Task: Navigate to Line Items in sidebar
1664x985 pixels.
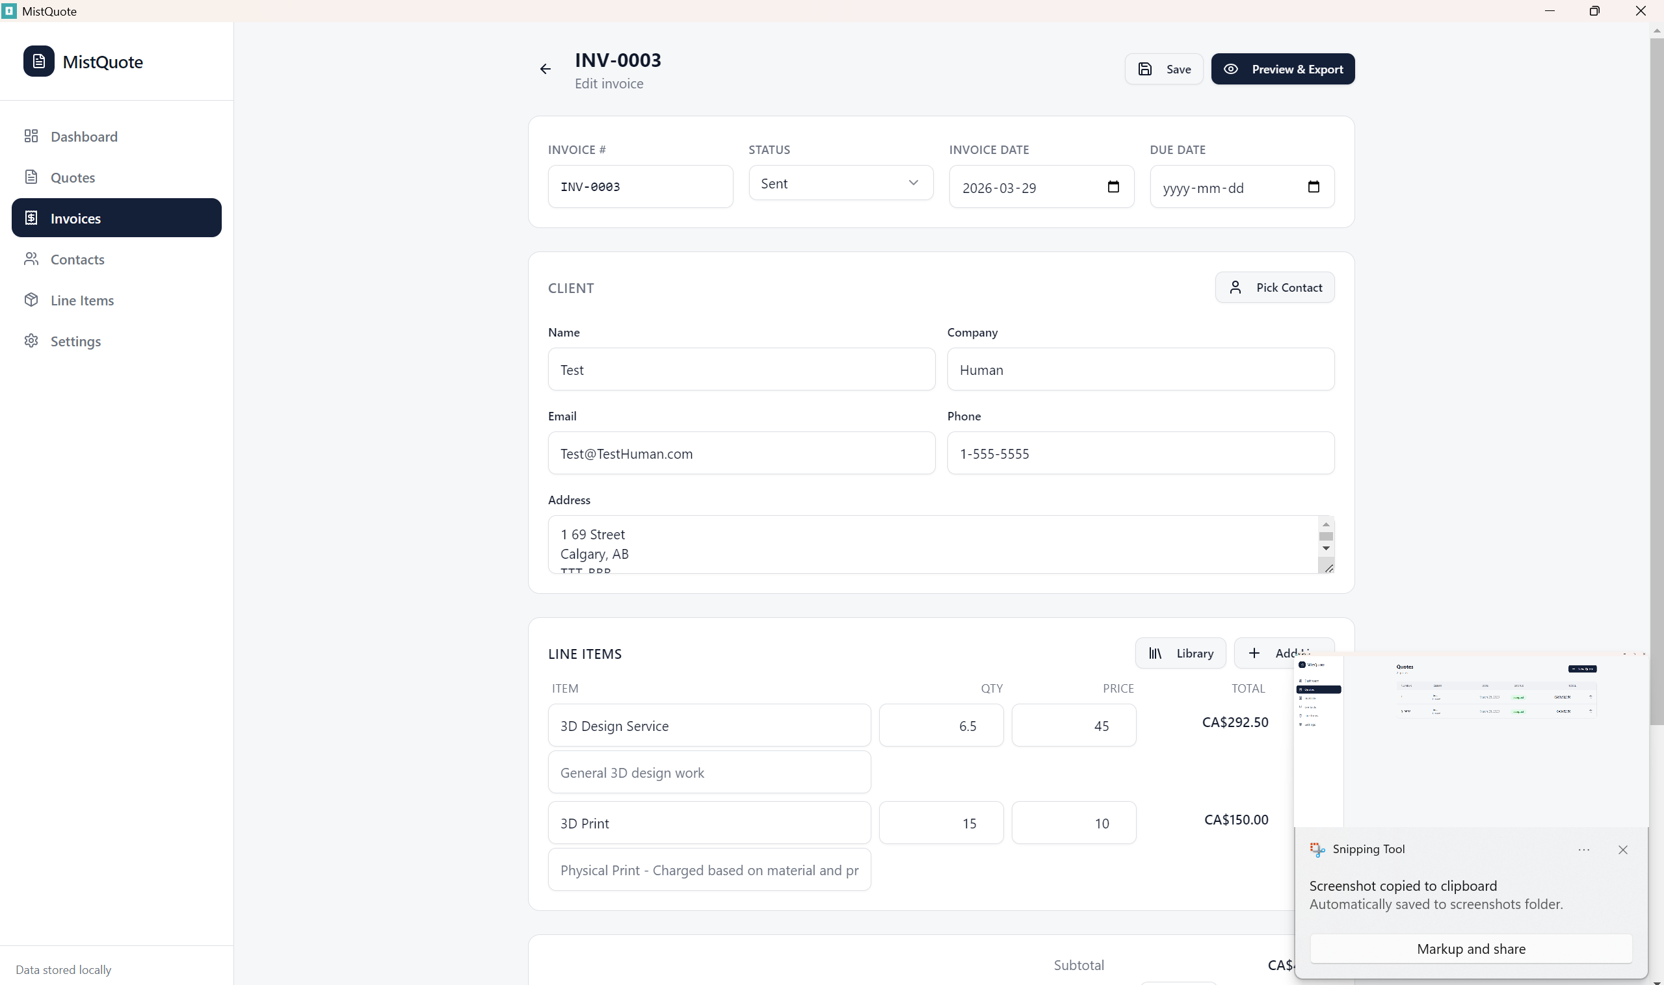Action: click(x=82, y=301)
